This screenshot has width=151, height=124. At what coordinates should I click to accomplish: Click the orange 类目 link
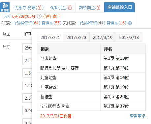pyautogui.click(x=56, y=16)
